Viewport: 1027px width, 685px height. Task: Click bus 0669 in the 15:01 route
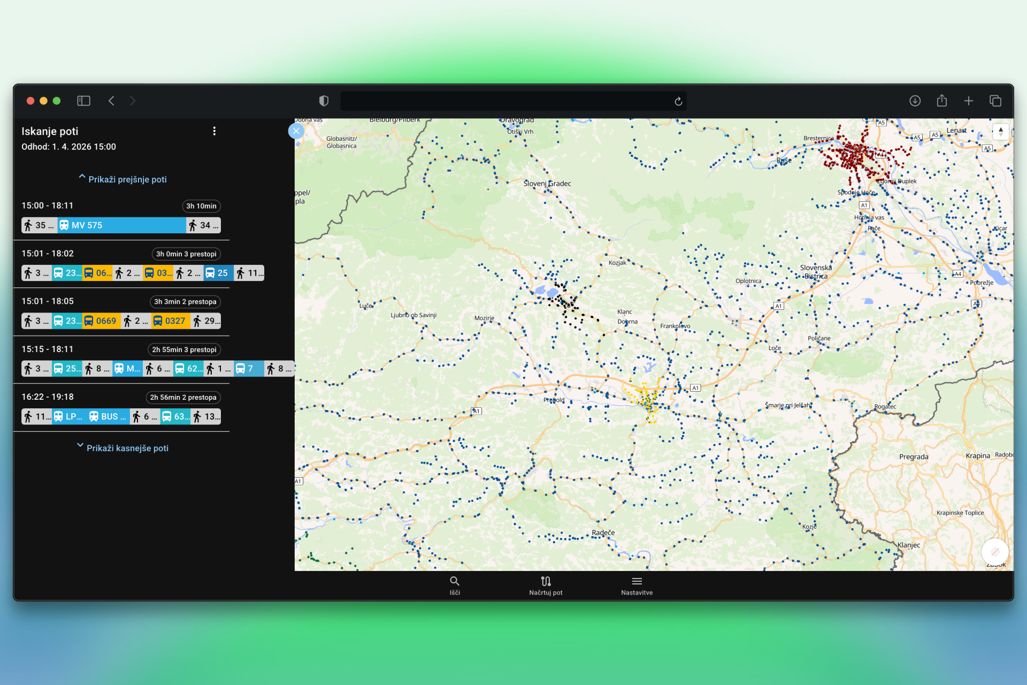tap(101, 321)
